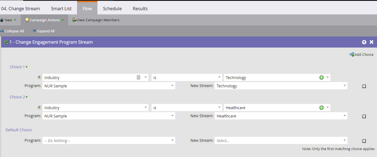Viewport: 377px width, 157px height.
Task: Delete flow step with the header X icon
Action: point(371,42)
